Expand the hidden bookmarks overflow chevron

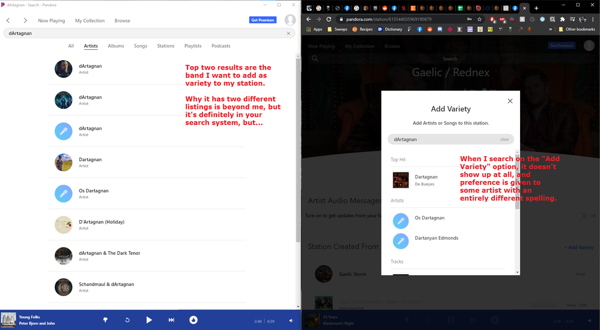(549, 29)
